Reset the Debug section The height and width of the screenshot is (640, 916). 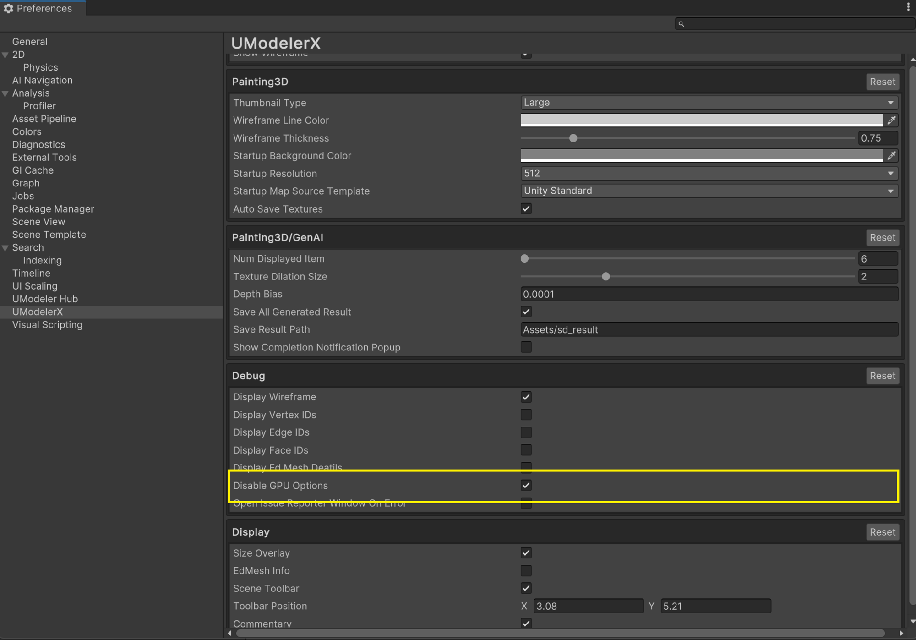pyautogui.click(x=882, y=376)
